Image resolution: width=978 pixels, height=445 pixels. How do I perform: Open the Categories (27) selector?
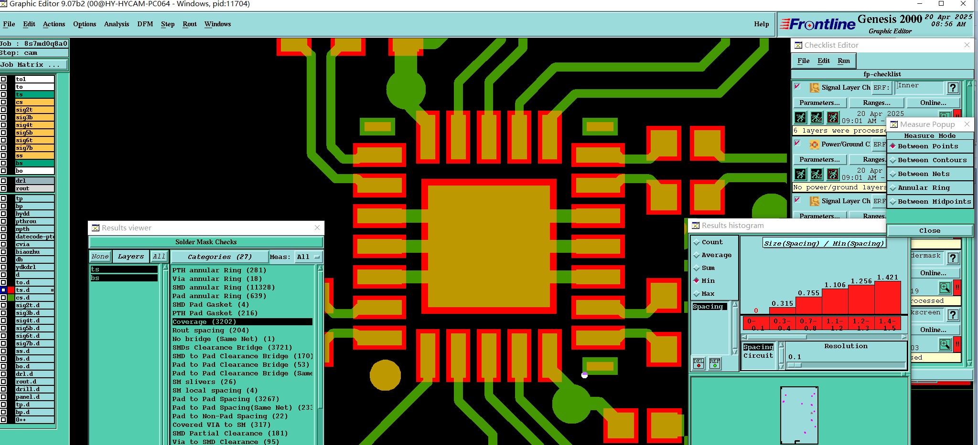[x=220, y=257]
